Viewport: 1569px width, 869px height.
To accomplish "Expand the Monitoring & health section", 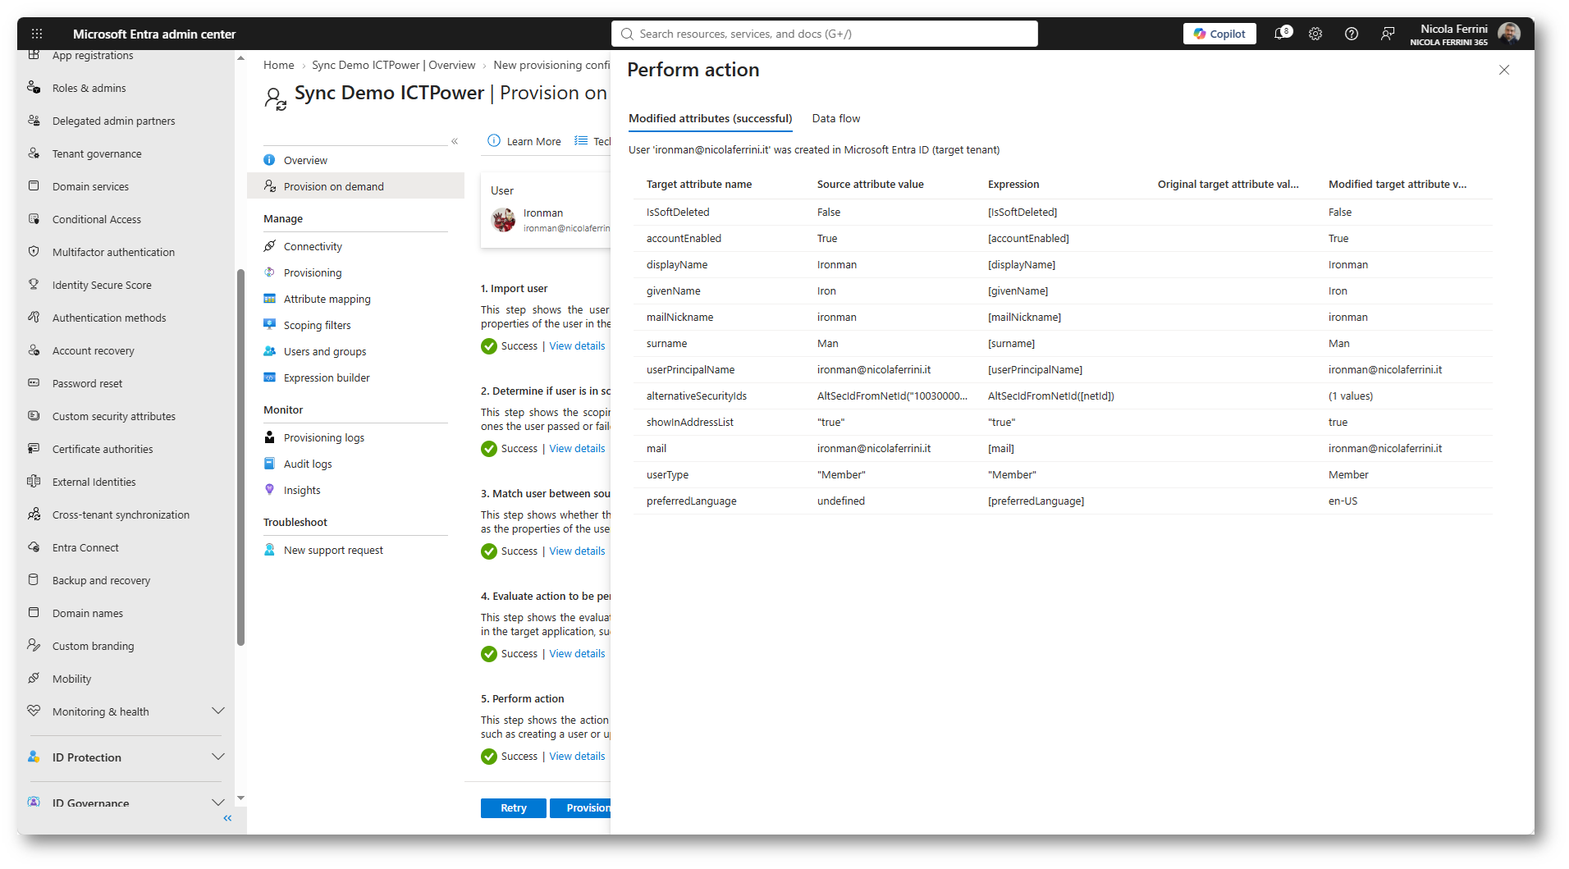I will click(217, 711).
